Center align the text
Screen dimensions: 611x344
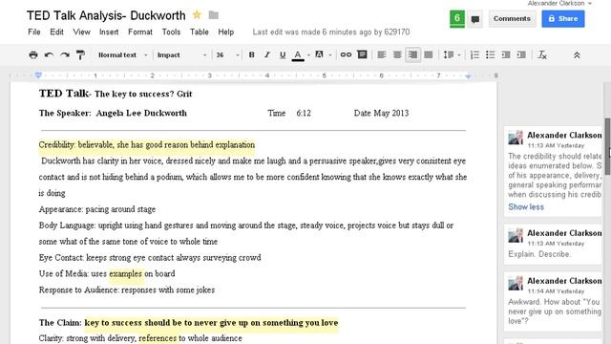point(397,55)
